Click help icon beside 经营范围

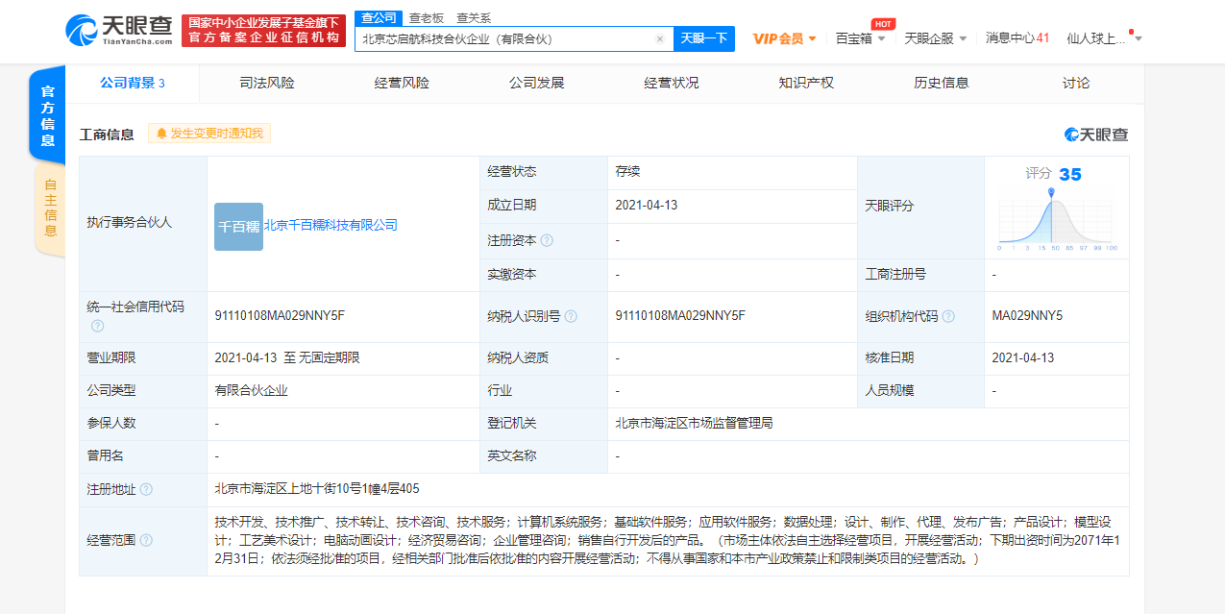coord(146,540)
